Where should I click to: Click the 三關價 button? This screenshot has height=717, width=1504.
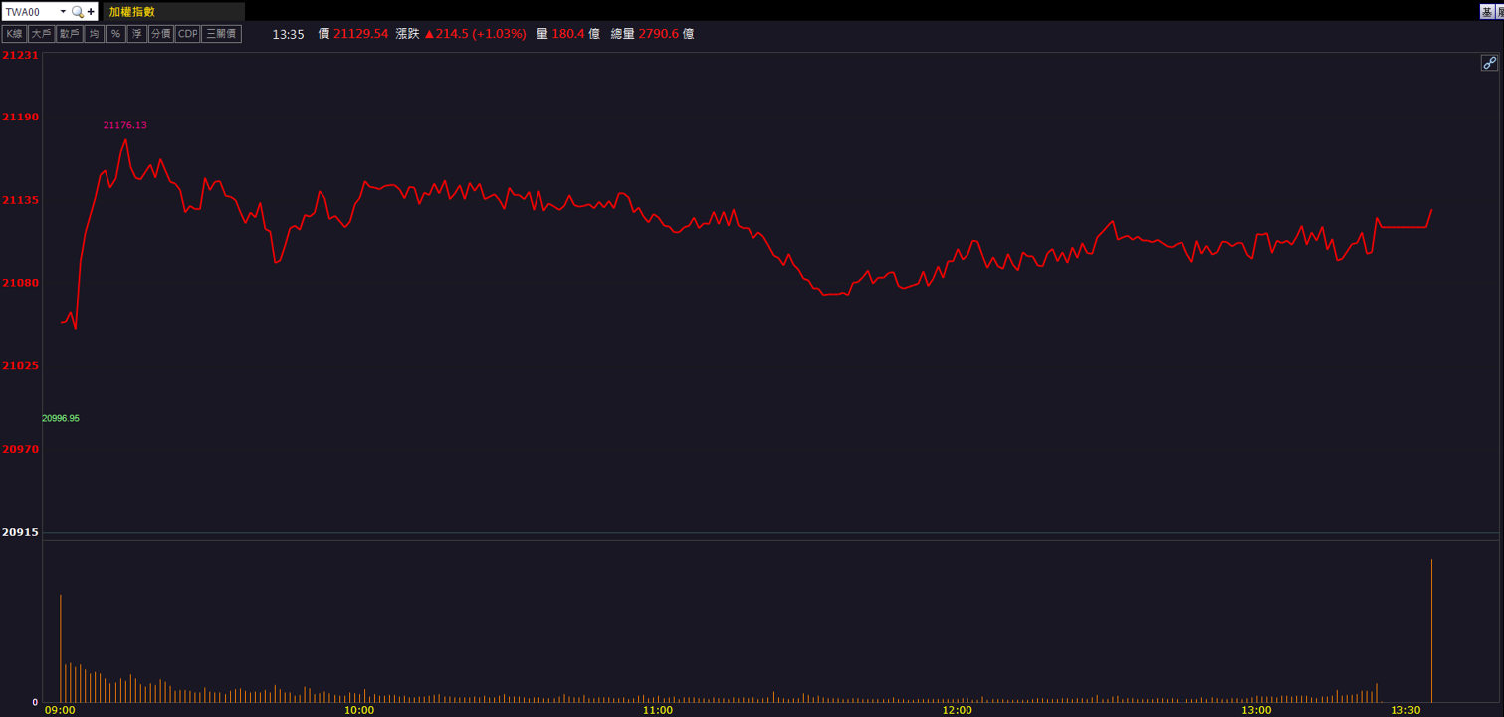tap(221, 34)
